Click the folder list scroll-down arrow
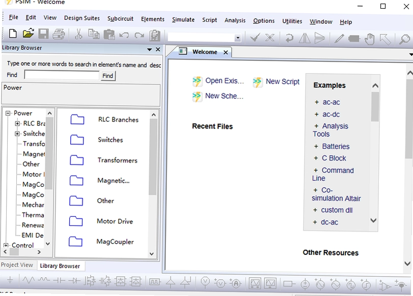Image resolution: width=413 pixels, height=296 pixels. coord(152,254)
